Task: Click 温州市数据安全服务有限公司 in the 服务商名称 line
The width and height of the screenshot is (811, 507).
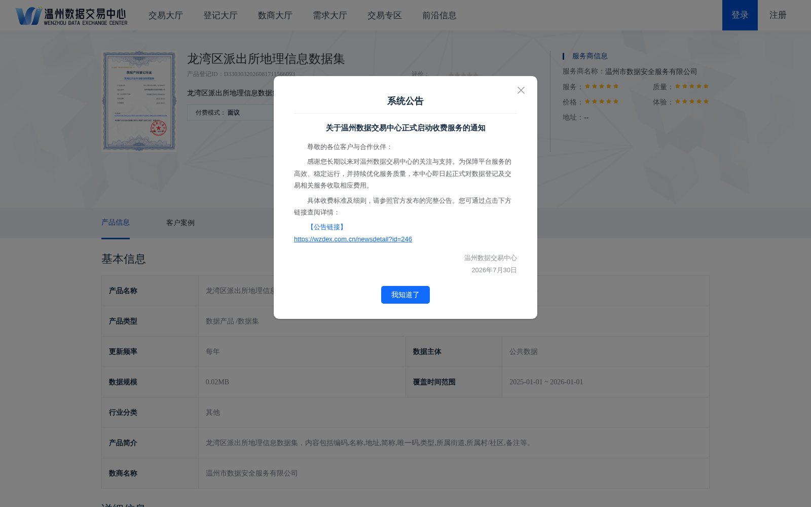Action: (651, 71)
